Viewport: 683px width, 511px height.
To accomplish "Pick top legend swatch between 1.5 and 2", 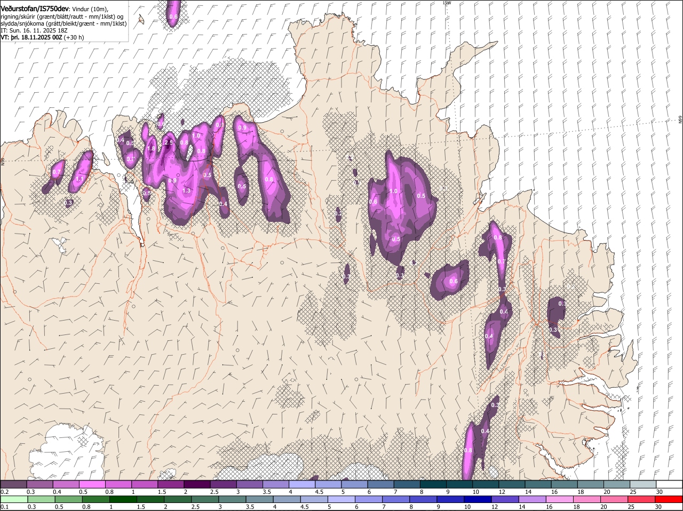I will pyautogui.click(x=171, y=484).
